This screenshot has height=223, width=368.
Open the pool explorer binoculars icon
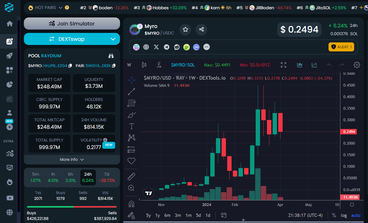coord(111,56)
